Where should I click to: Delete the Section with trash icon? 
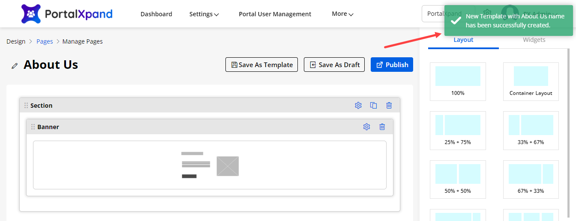point(389,106)
